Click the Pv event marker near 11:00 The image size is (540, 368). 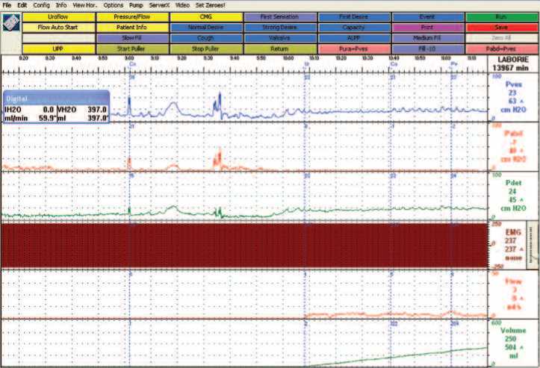tap(454, 64)
